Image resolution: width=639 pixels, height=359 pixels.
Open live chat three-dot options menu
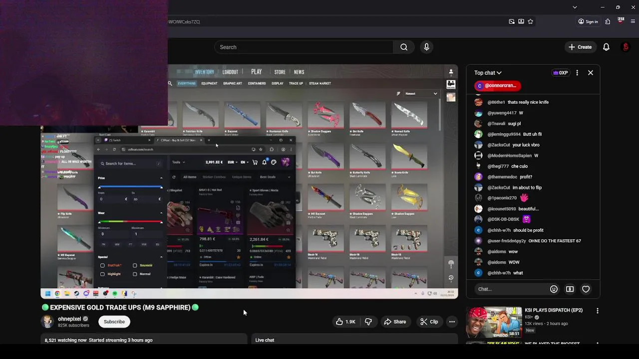click(577, 73)
